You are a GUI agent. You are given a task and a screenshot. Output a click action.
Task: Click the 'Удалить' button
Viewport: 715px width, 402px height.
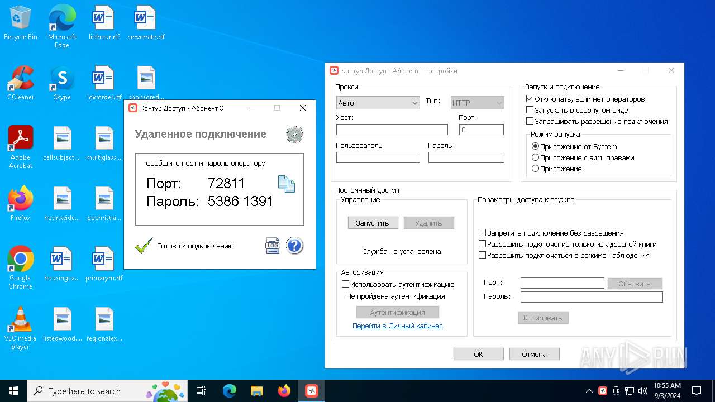click(428, 223)
